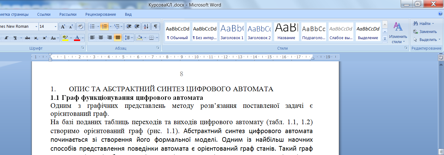Expand the full styles gallery

[x=385, y=39]
